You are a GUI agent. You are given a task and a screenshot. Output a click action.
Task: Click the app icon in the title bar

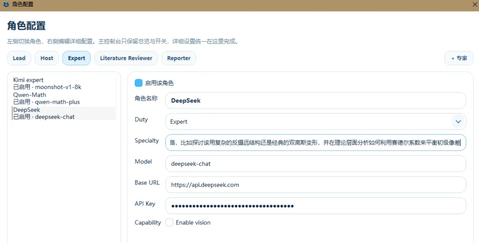pyautogui.click(x=6, y=4)
